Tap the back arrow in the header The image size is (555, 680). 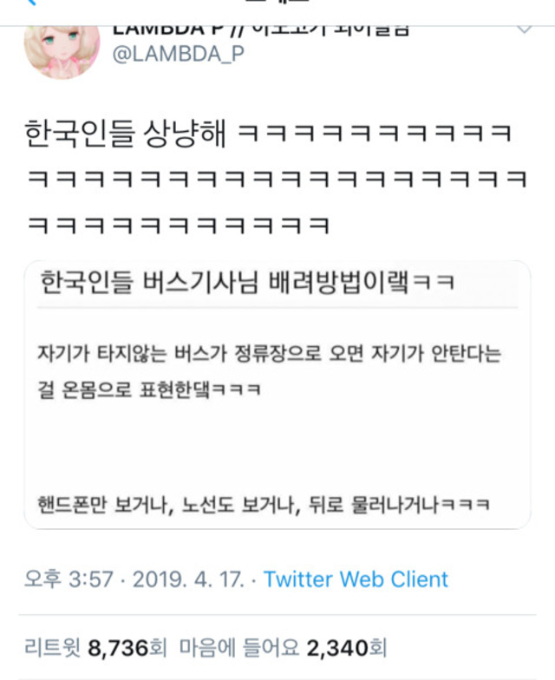31,2
